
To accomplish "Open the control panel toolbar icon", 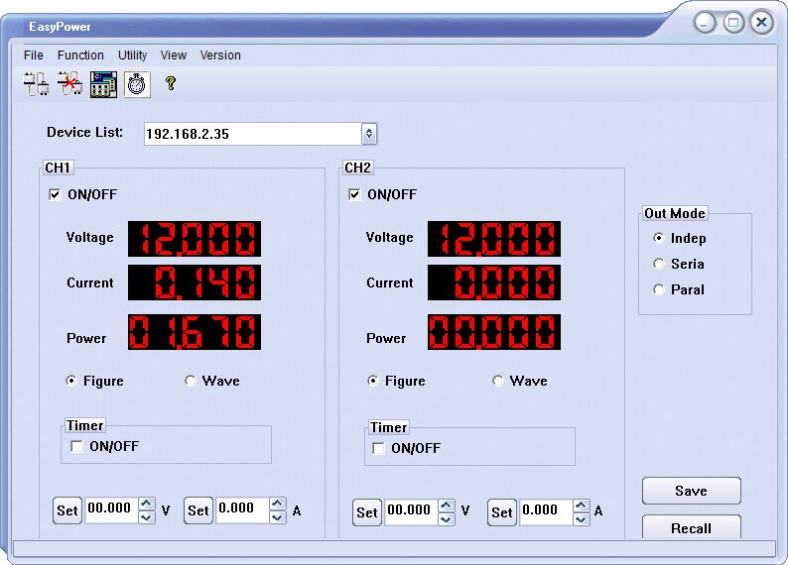I will point(103,84).
